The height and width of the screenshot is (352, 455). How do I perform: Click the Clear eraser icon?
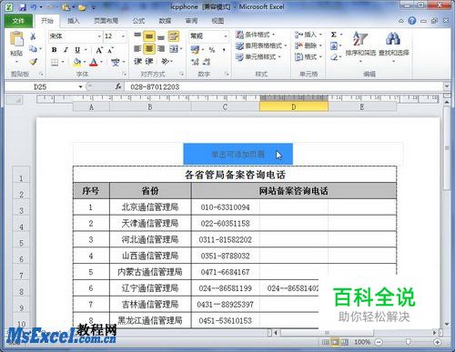pos(334,57)
